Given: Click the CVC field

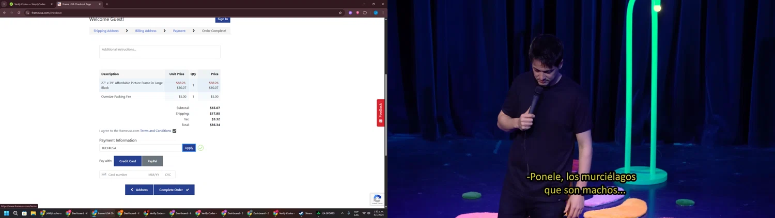Looking at the screenshot, I should pos(168,175).
